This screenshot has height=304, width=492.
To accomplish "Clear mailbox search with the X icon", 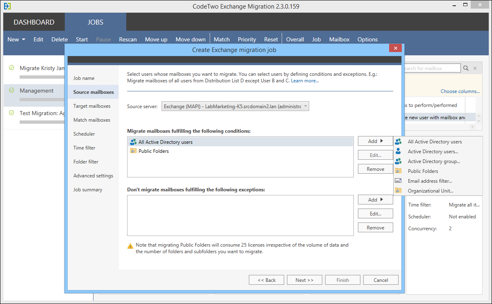I will [475, 68].
